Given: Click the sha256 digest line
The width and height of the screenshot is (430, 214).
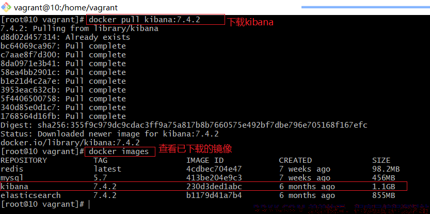Looking at the screenshot, I should (x=184, y=125).
